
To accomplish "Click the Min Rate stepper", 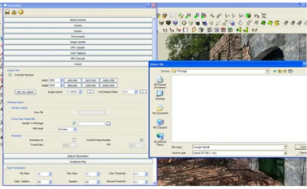I will 50,174.
